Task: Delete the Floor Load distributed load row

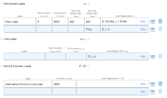Action: pos(160,21)
